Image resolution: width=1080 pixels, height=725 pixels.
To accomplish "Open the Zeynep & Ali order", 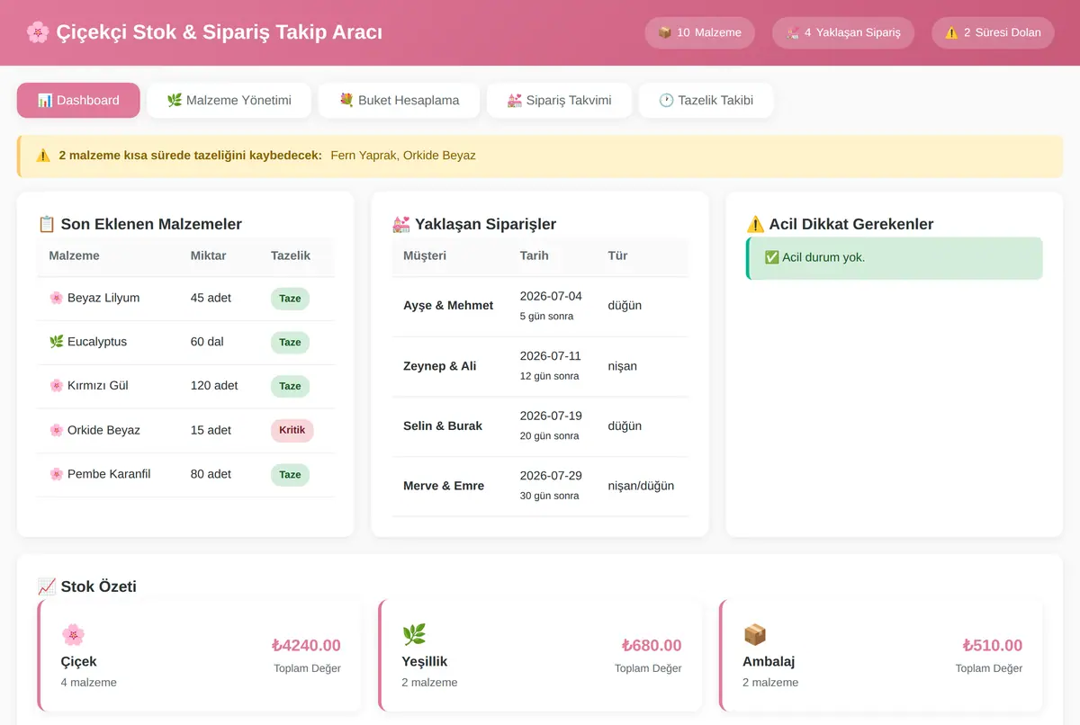I will tap(540, 366).
